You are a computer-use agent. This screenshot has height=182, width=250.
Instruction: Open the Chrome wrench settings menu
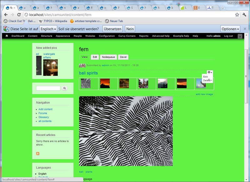[244, 15]
